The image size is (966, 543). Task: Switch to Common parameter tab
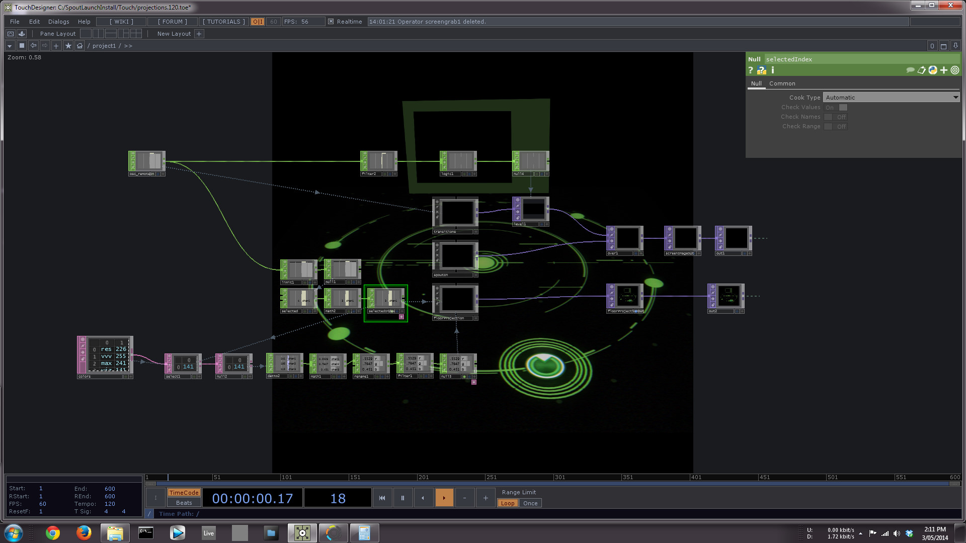point(782,83)
